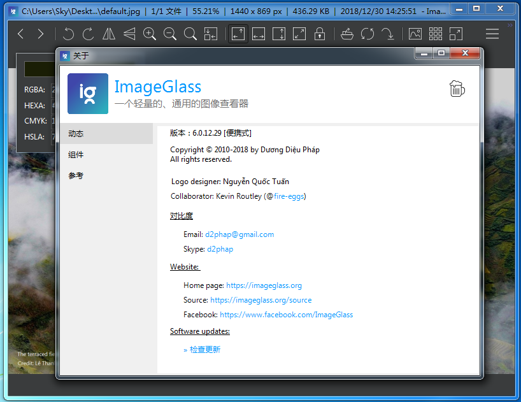The width and height of the screenshot is (521, 402).
Task: Open the ImageGlass home page link
Action: (x=263, y=285)
